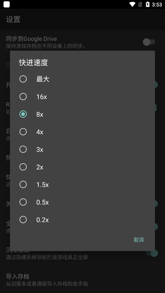Viewport: 165px width, 293px height.
Task: Tap the 快进速度 dialog title
Action: (x=34, y=63)
